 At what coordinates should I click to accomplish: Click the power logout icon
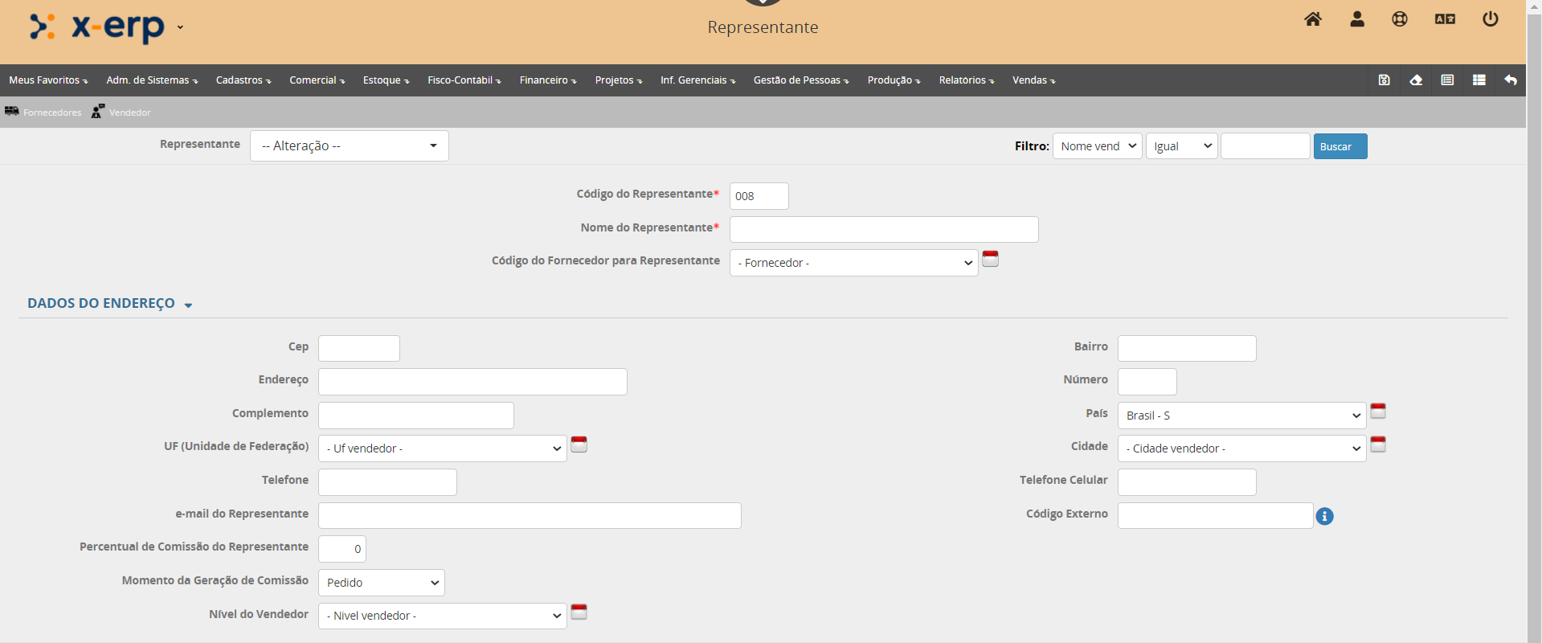1490,19
